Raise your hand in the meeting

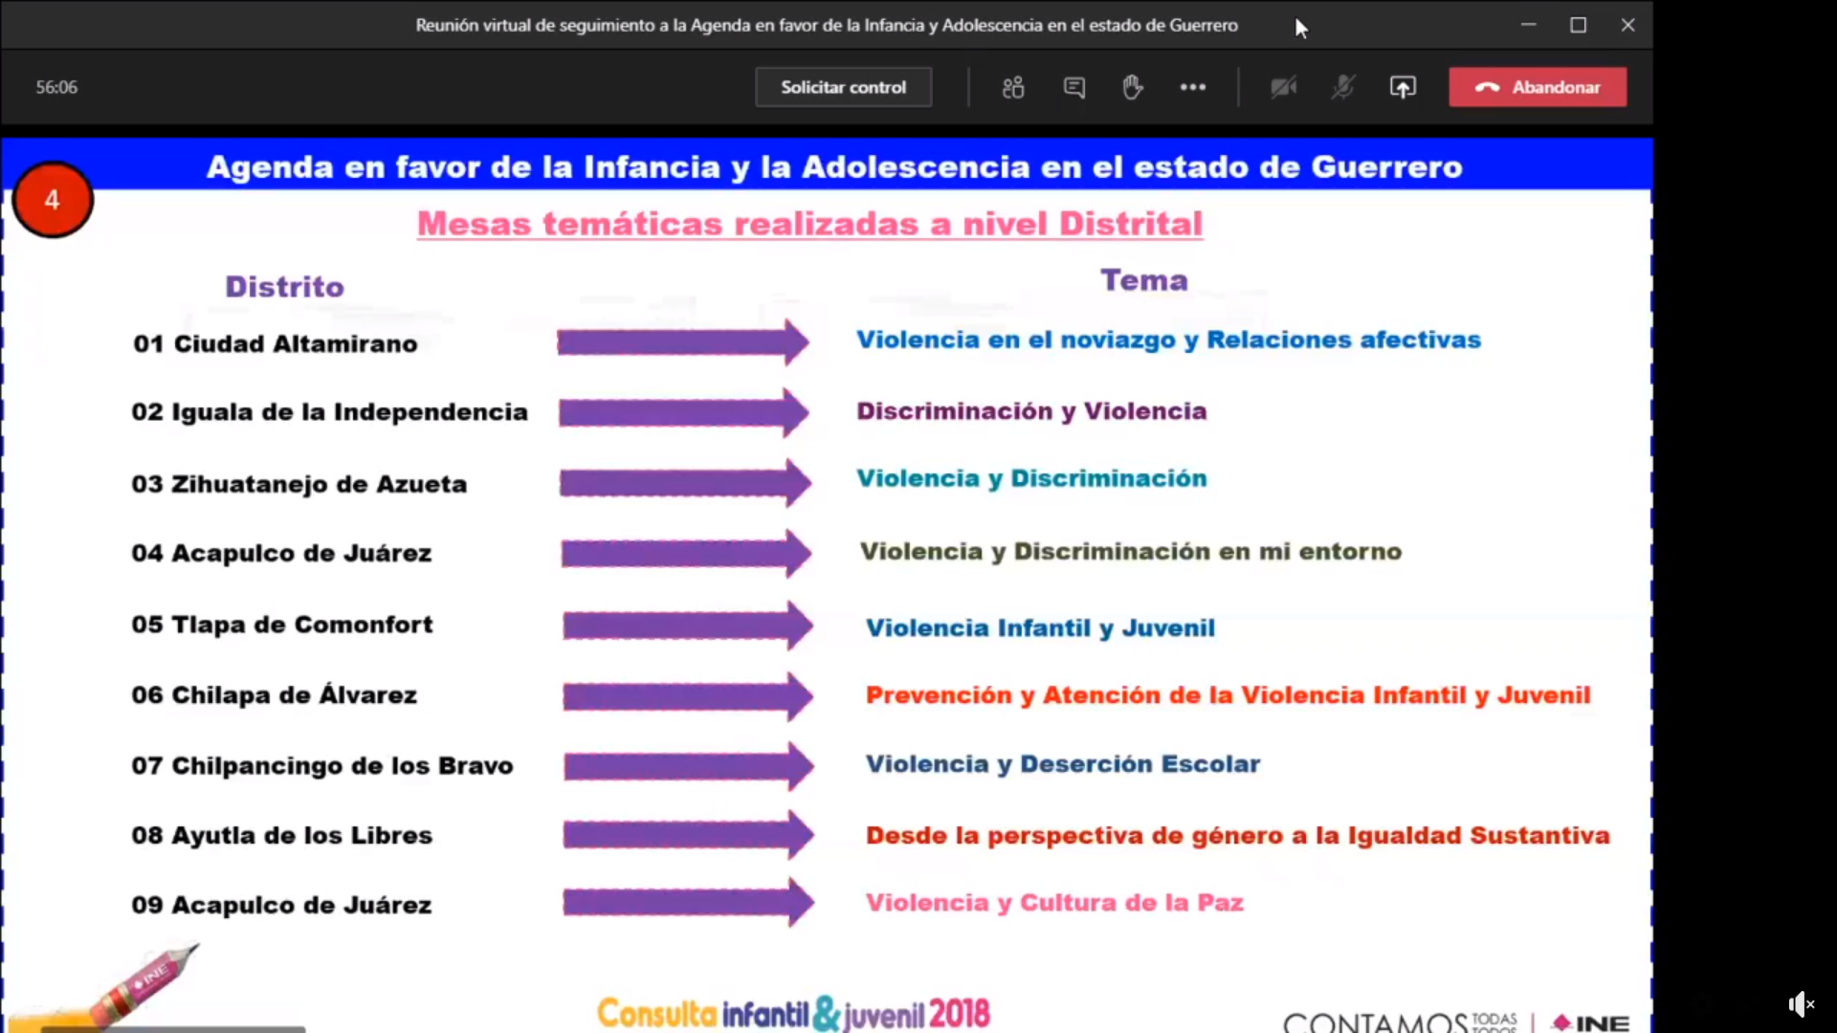(1133, 87)
